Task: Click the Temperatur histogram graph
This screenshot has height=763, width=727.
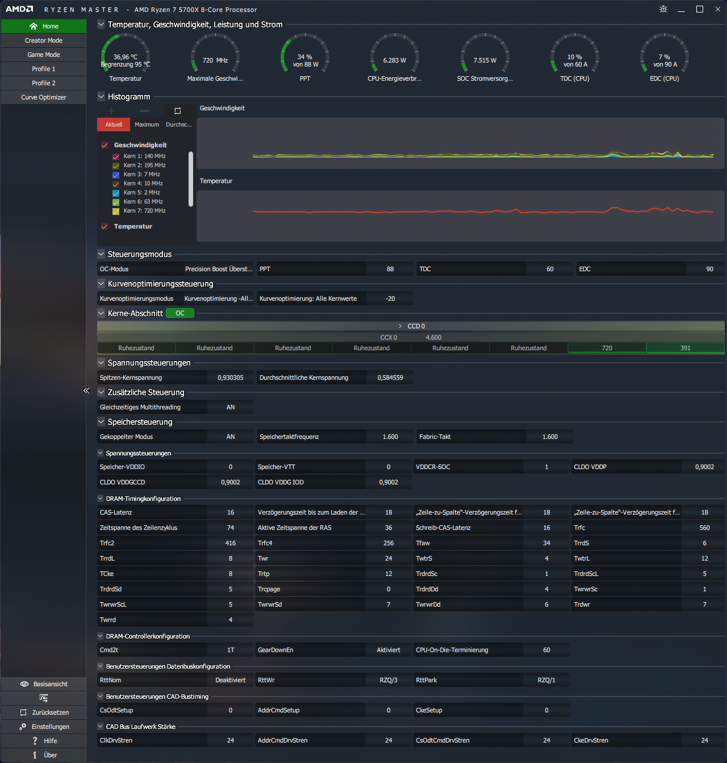Action: click(461, 216)
